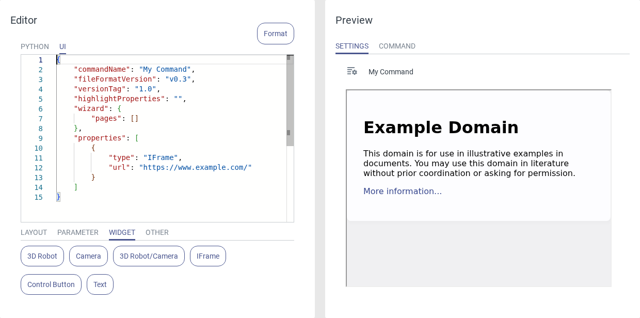Open the SETTINGS preview tab

pyautogui.click(x=352, y=46)
